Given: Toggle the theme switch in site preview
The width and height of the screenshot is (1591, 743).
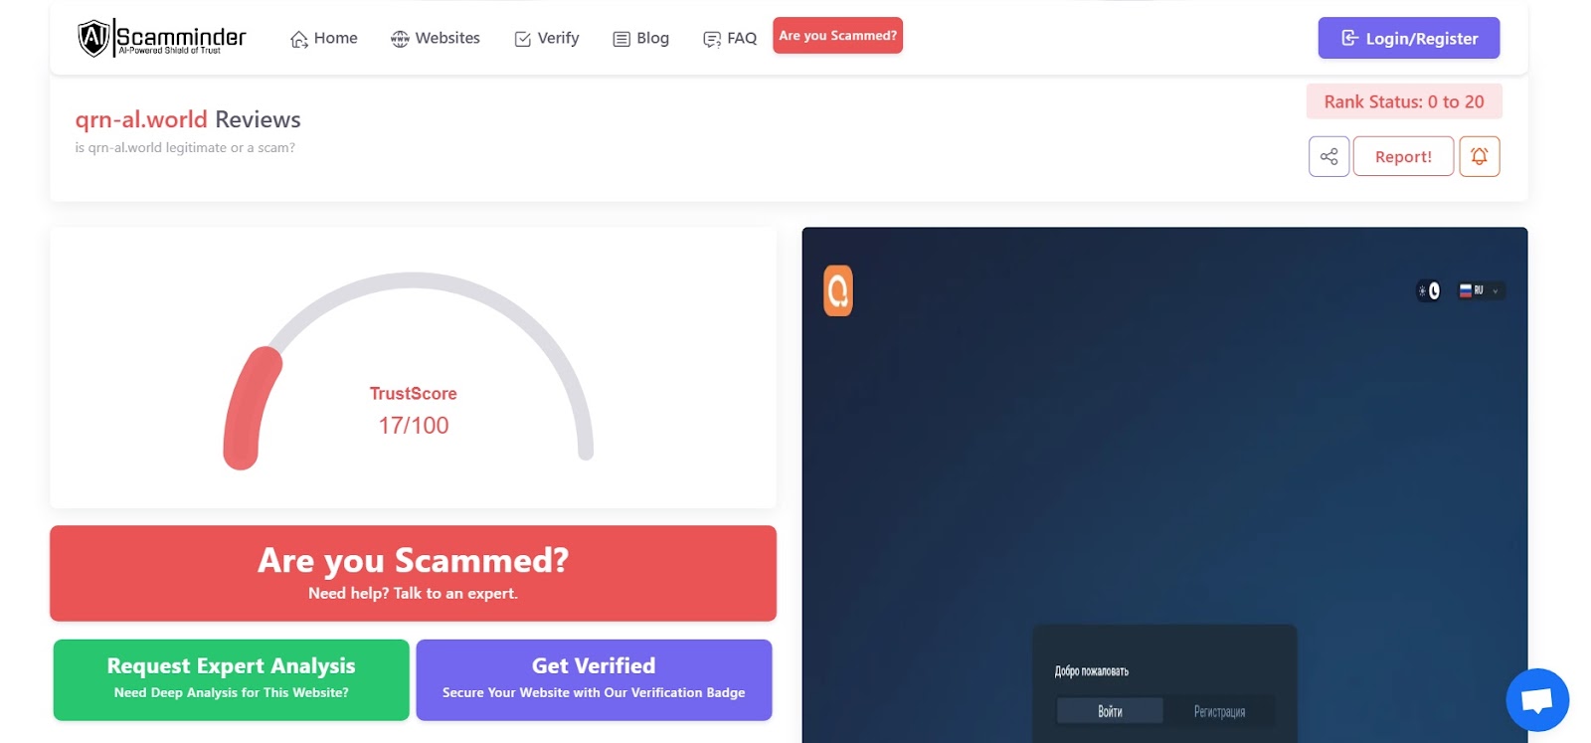Looking at the screenshot, I should [1429, 290].
